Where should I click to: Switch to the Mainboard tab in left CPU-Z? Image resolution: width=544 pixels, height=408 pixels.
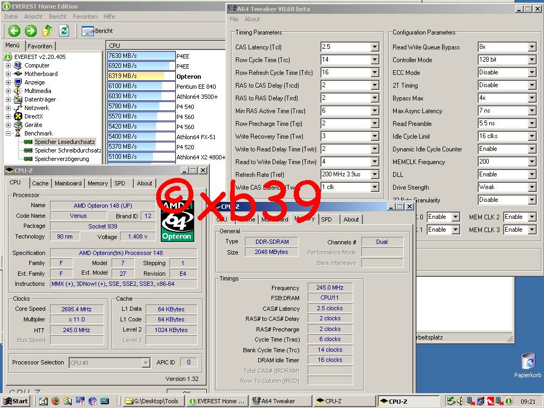68,183
